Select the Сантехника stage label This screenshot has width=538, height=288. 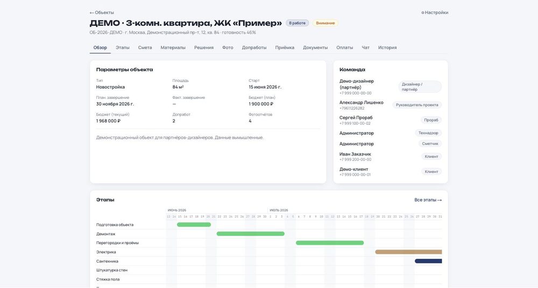(107, 261)
